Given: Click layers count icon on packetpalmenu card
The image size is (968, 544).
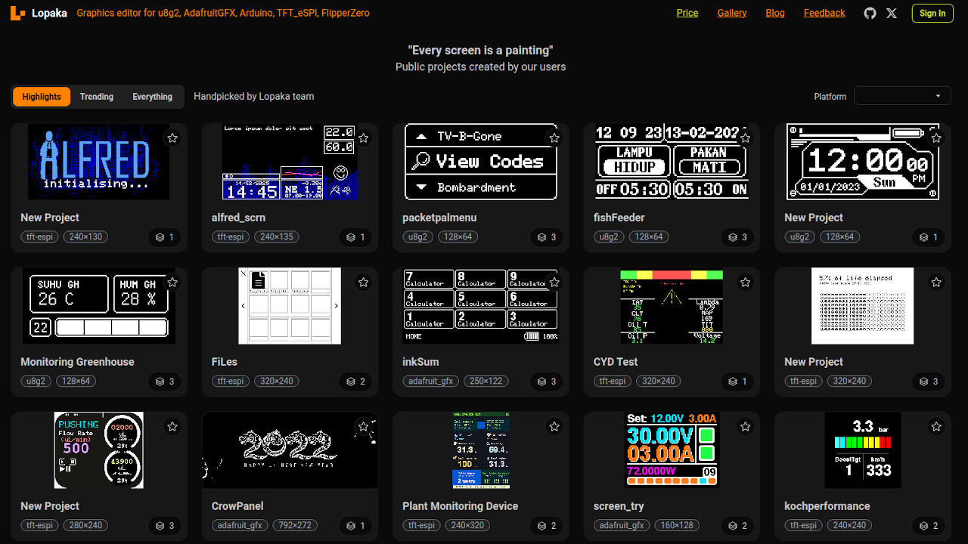Looking at the screenshot, I should tap(541, 237).
